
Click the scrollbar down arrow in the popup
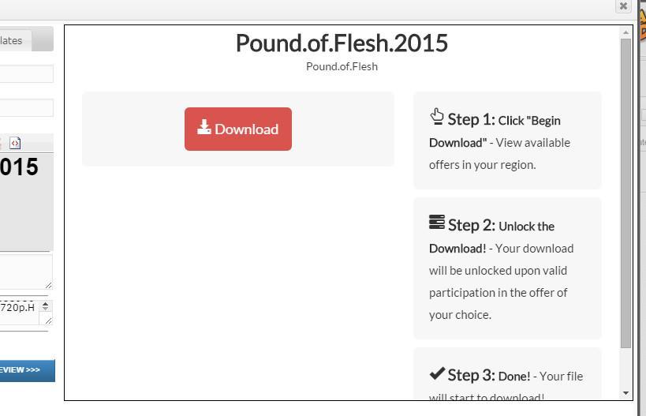pos(625,393)
